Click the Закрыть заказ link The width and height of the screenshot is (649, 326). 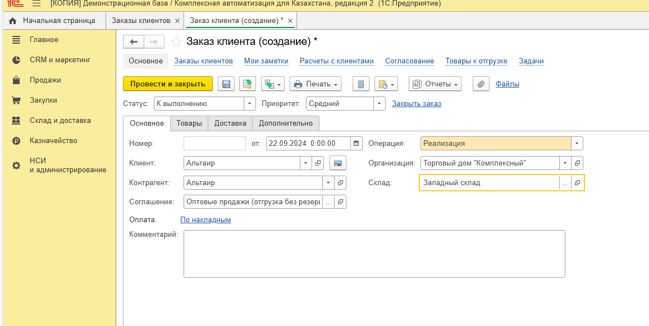tap(416, 104)
